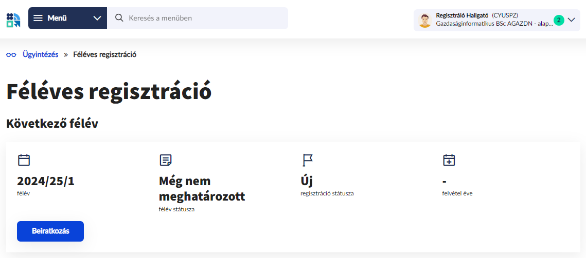Open the Menü label
This screenshot has height=258, width=586.
[x=58, y=18]
